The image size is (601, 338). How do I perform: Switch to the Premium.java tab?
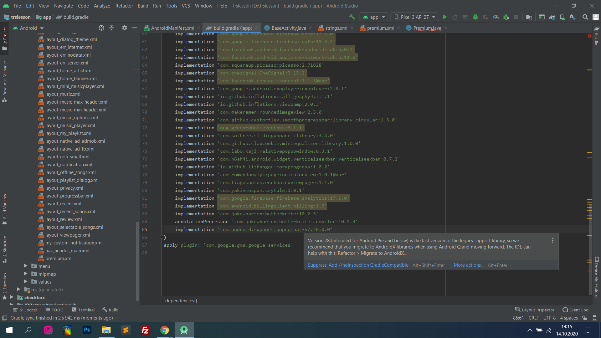[x=427, y=28]
